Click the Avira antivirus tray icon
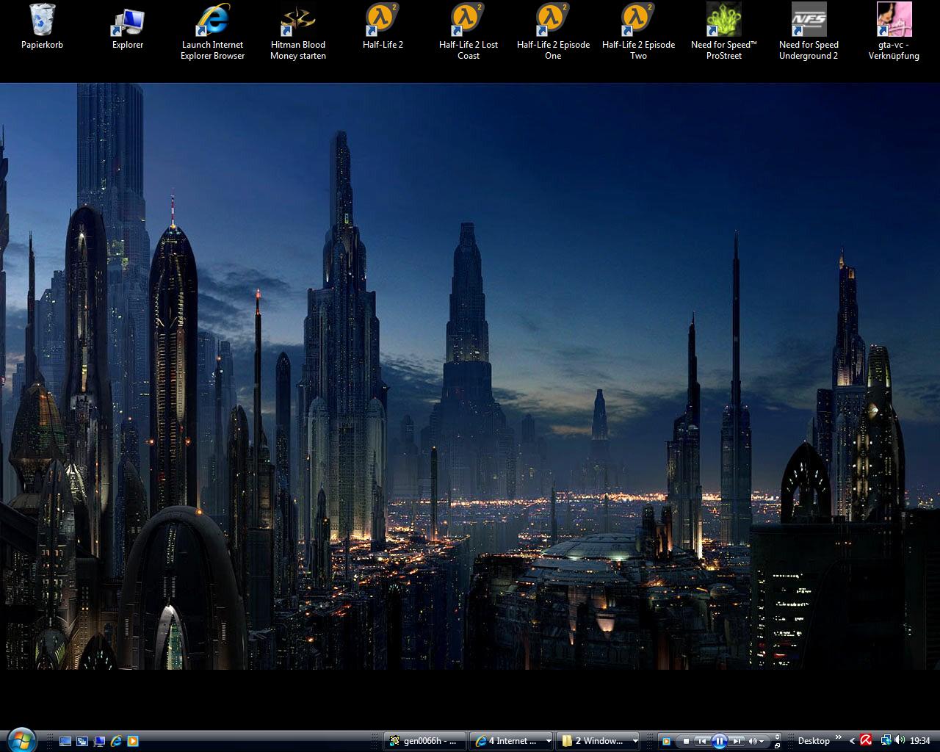Viewport: 940px width, 752px height. tap(867, 740)
